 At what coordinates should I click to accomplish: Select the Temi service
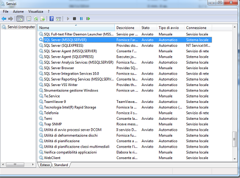click(x=125, y=119)
